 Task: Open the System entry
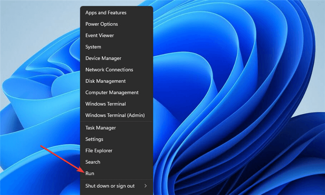[x=117, y=47]
